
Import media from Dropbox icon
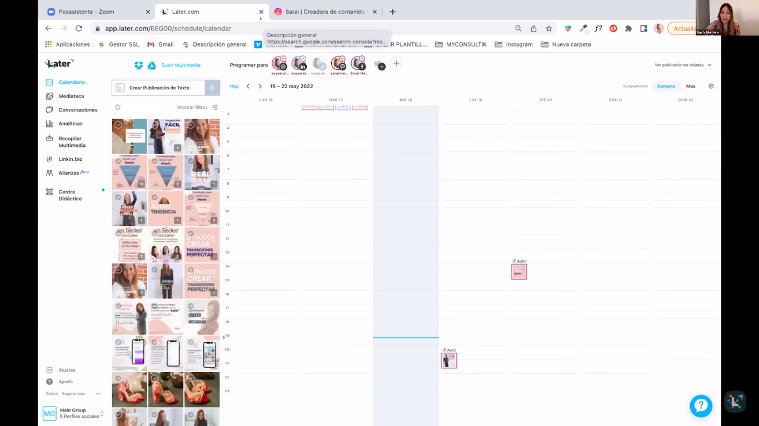pyautogui.click(x=139, y=65)
